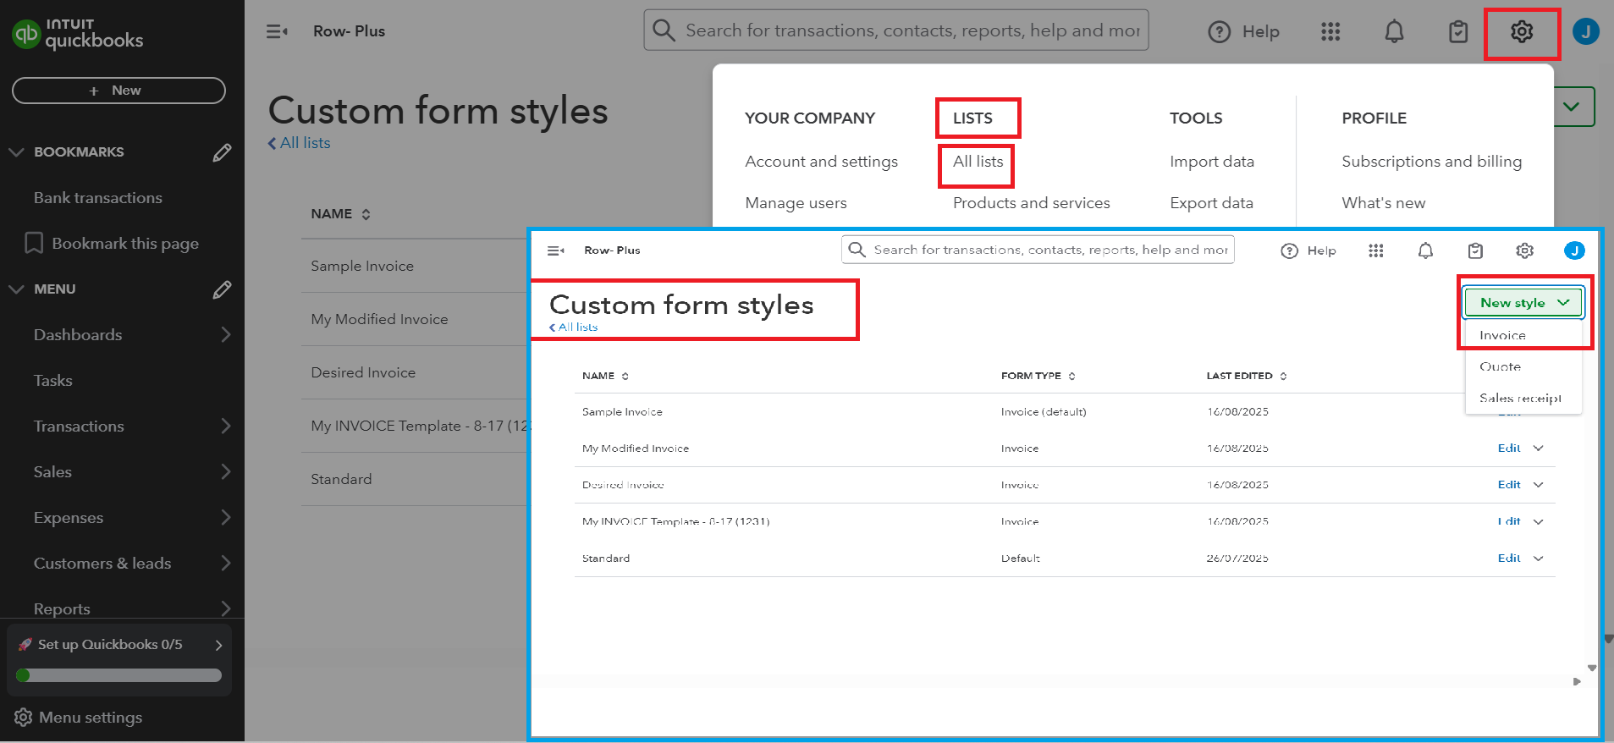Sort by NAME in the main list header
Screen dimensions: 1614x743
pos(341,214)
